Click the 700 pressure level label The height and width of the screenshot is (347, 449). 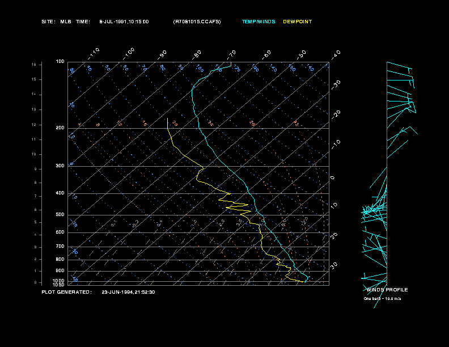[60, 247]
